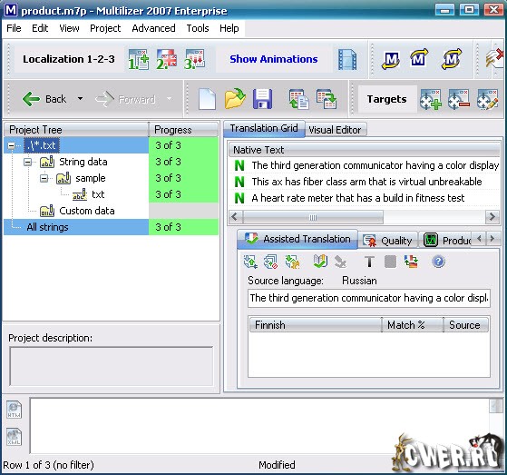
Task: Collapse the sample tree node
Action: [x=44, y=178]
